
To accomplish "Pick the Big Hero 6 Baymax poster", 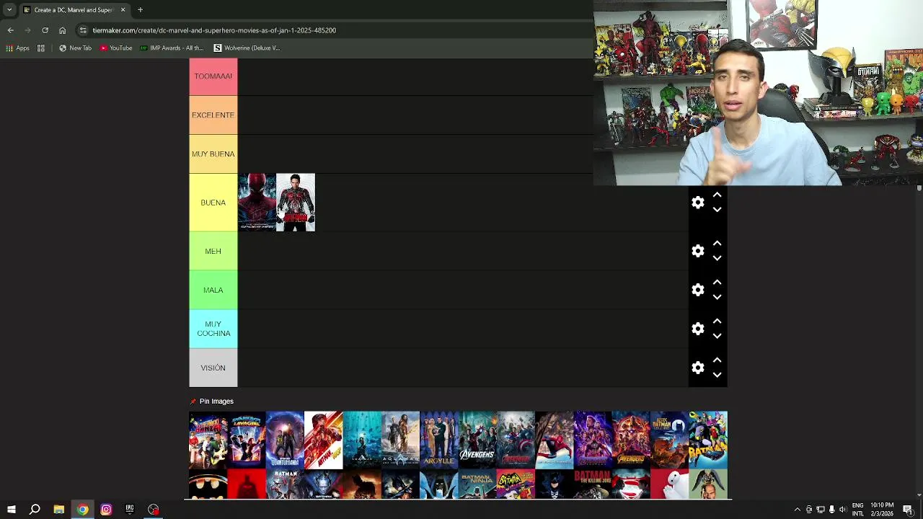I will tap(669, 484).
